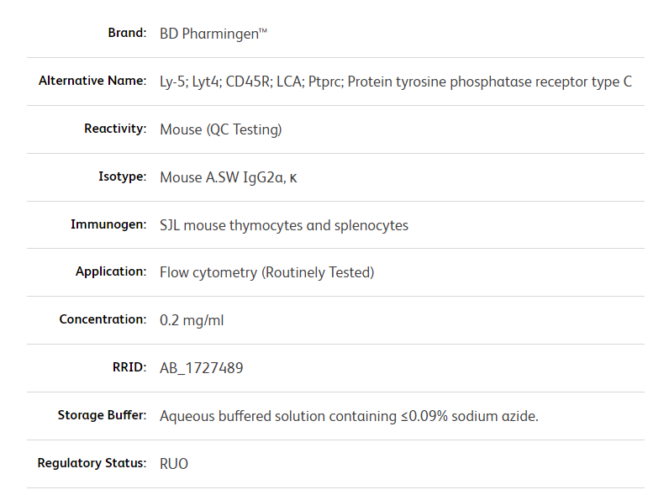Click the "Regulatory Status:" label
Image resolution: width=669 pixels, height=495 pixels.
coord(92,463)
